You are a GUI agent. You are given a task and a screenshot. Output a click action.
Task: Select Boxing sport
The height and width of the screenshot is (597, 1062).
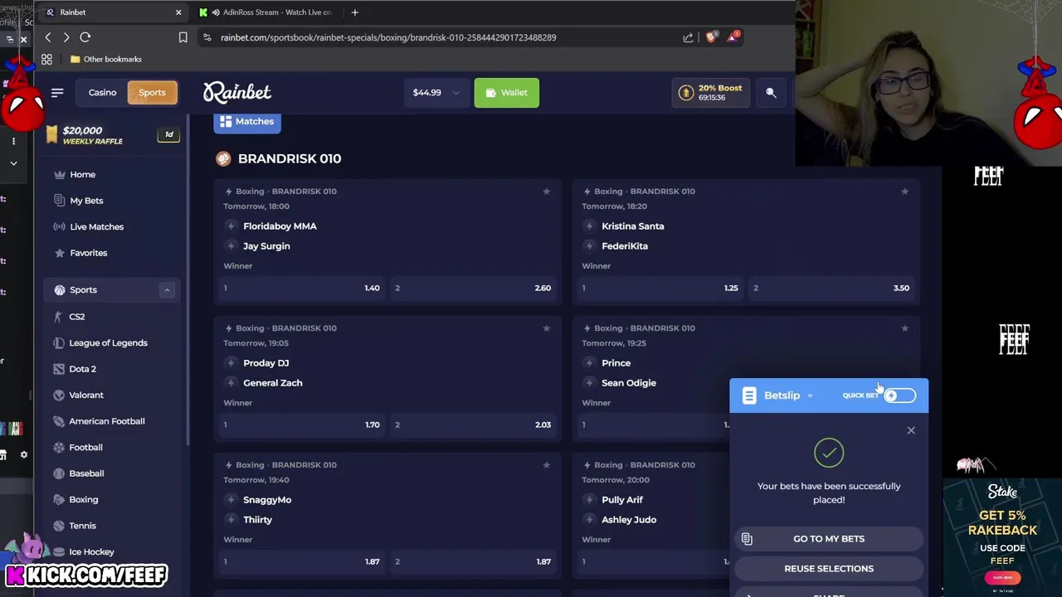83,500
